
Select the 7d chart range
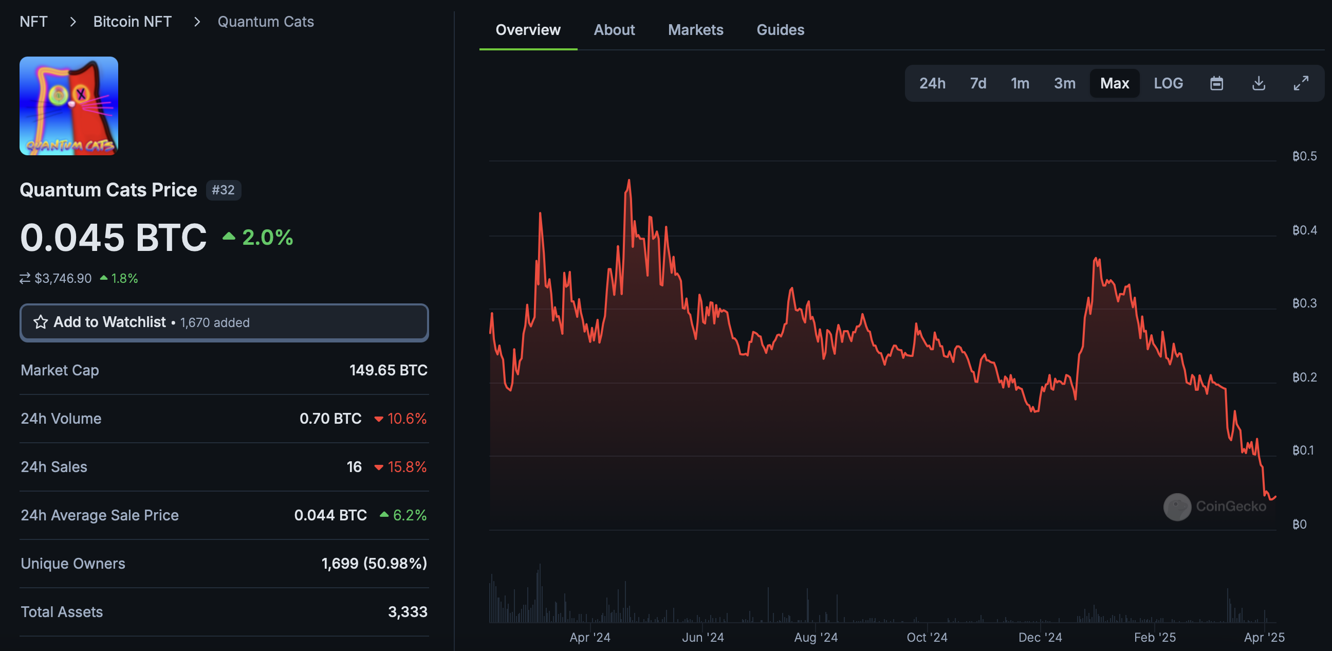978,83
